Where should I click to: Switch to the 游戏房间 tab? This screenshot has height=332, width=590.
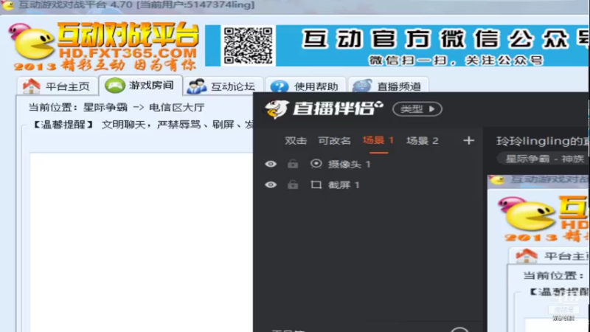pyautogui.click(x=140, y=86)
